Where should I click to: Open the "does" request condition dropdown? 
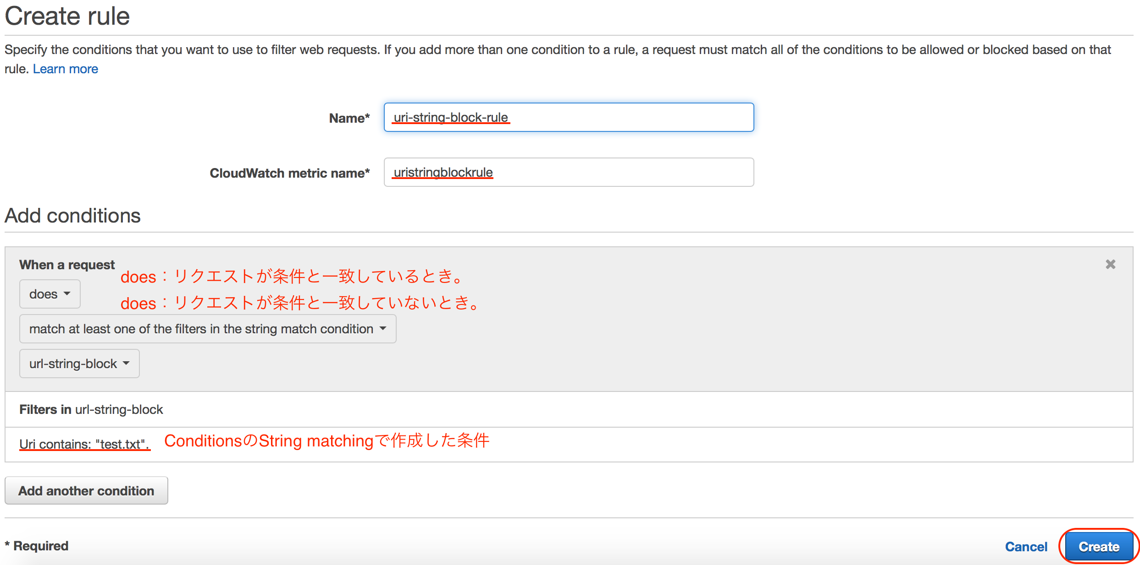[50, 294]
